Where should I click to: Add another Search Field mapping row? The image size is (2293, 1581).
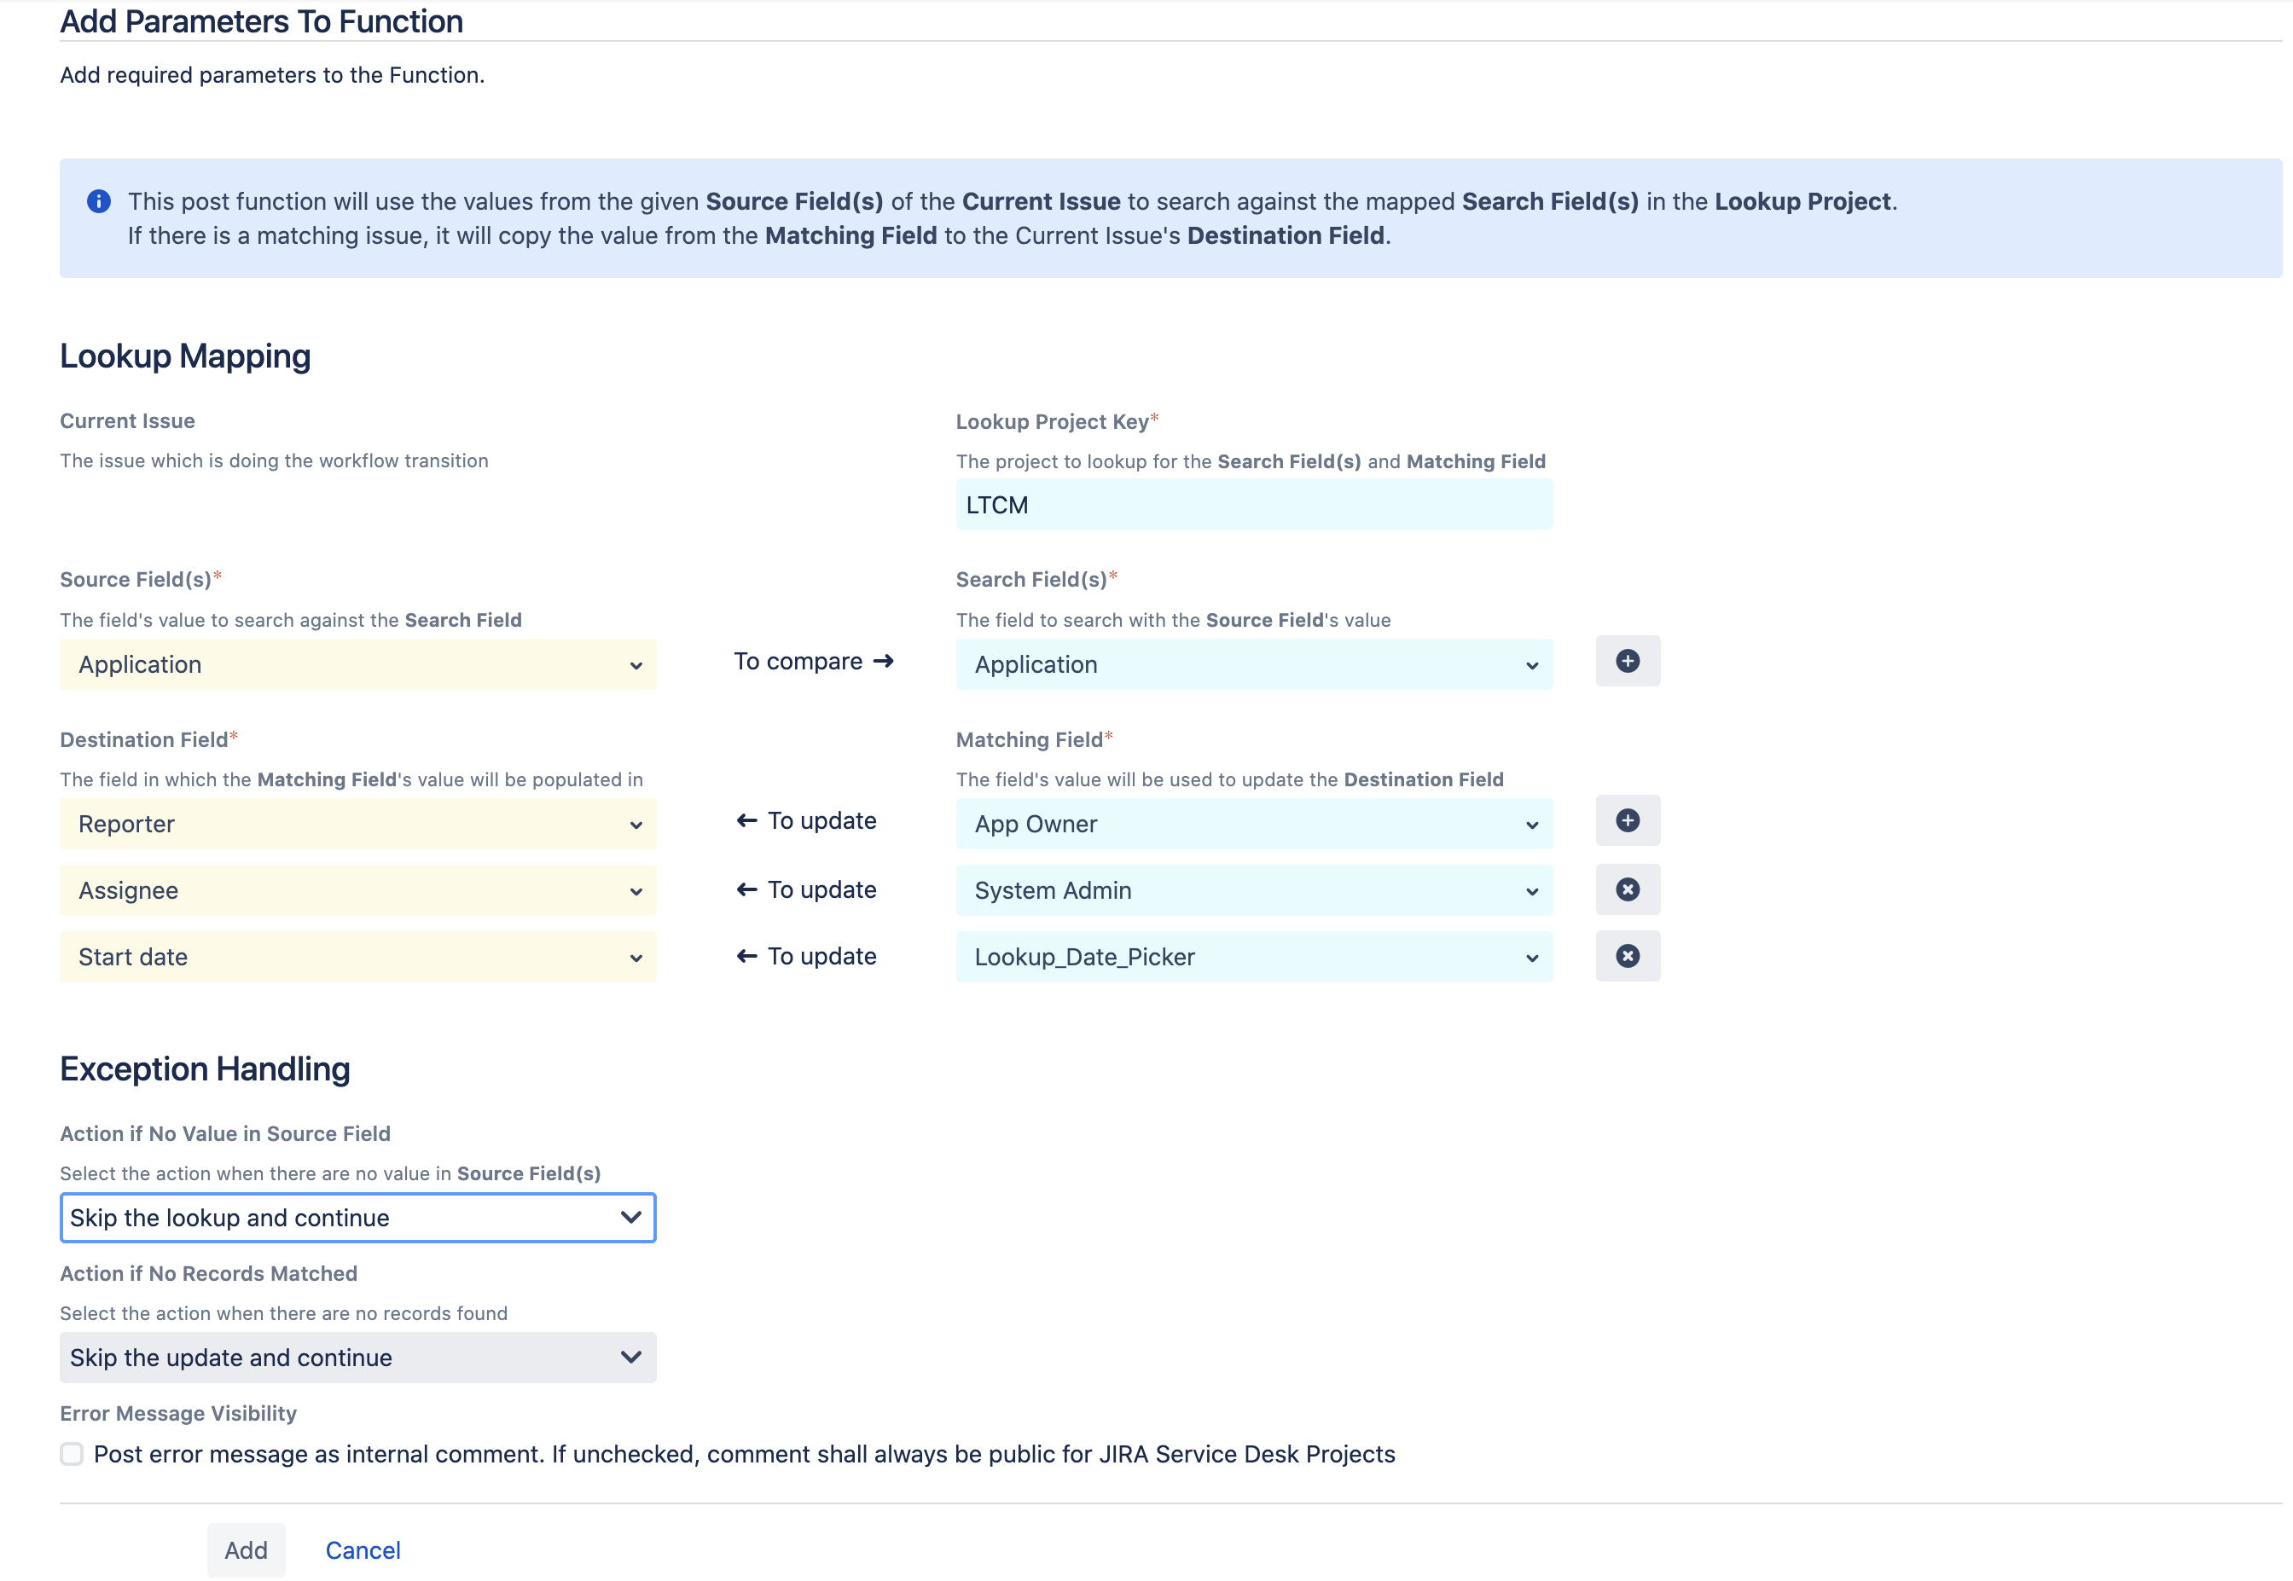pos(1627,661)
